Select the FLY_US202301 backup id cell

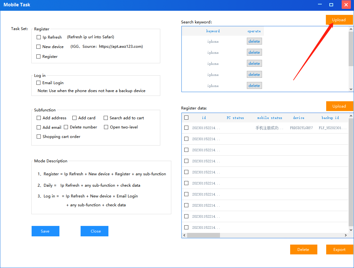(x=333, y=128)
